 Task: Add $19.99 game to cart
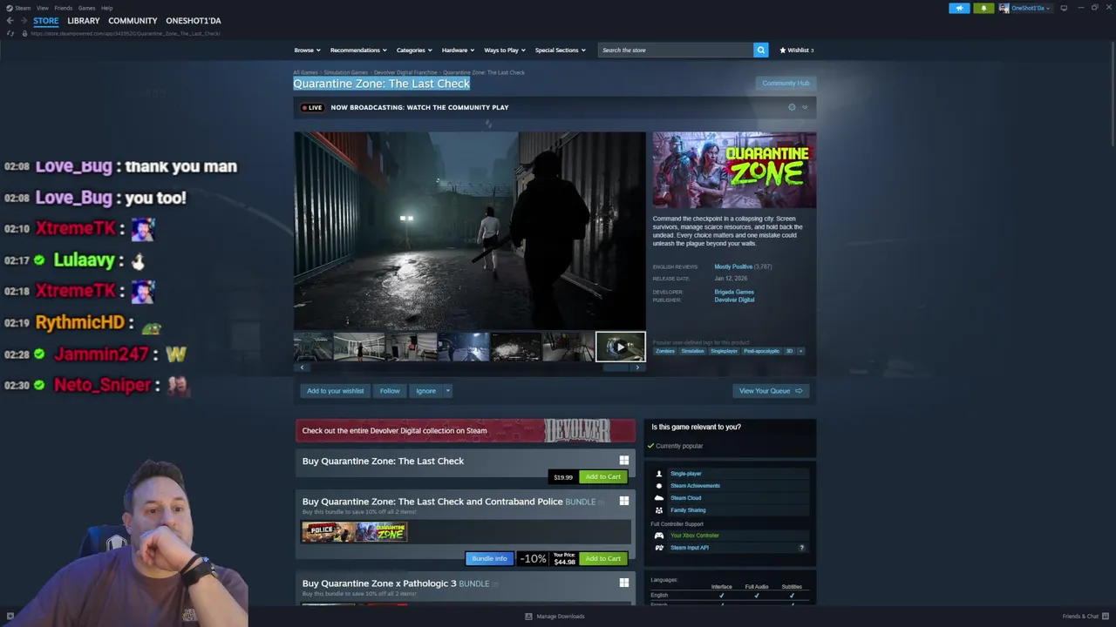(x=602, y=476)
